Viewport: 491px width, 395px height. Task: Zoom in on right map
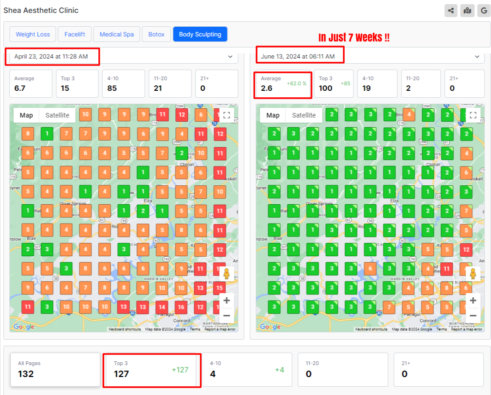click(473, 301)
